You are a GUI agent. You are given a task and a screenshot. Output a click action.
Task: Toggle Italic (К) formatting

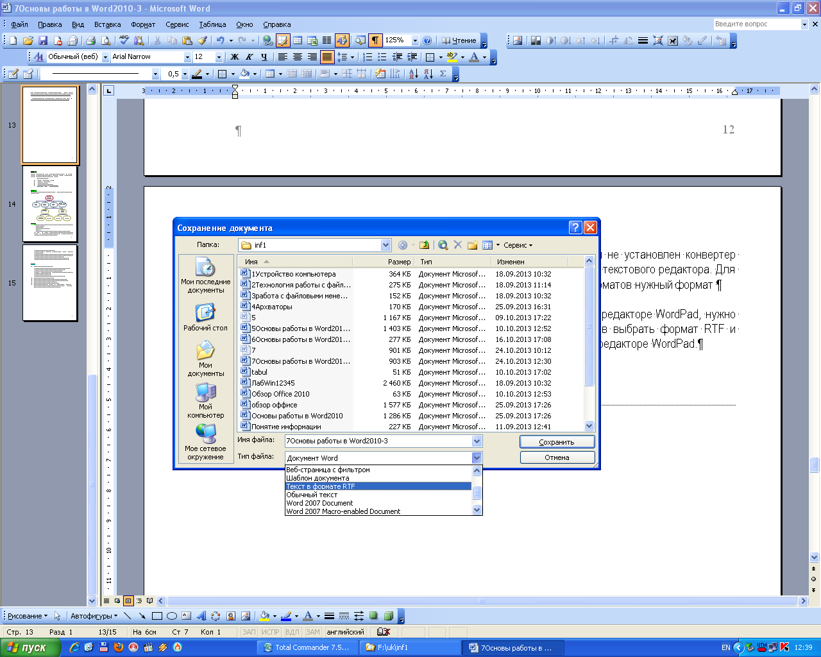250,57
